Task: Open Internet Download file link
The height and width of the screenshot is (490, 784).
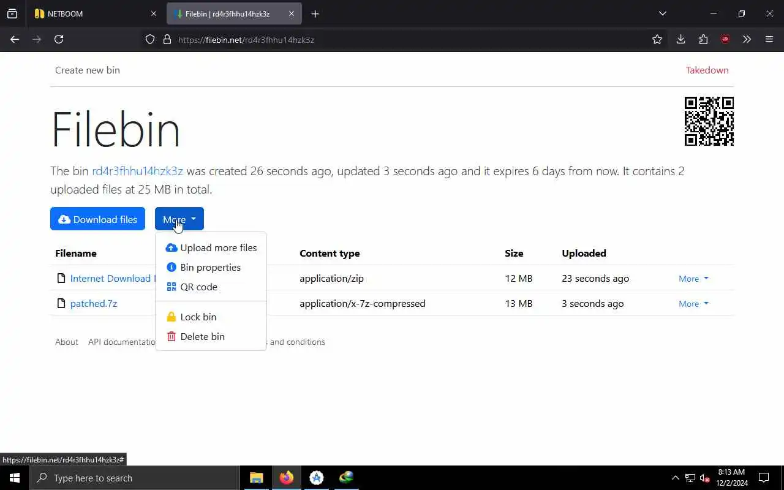Action: (x=113, y=278)
